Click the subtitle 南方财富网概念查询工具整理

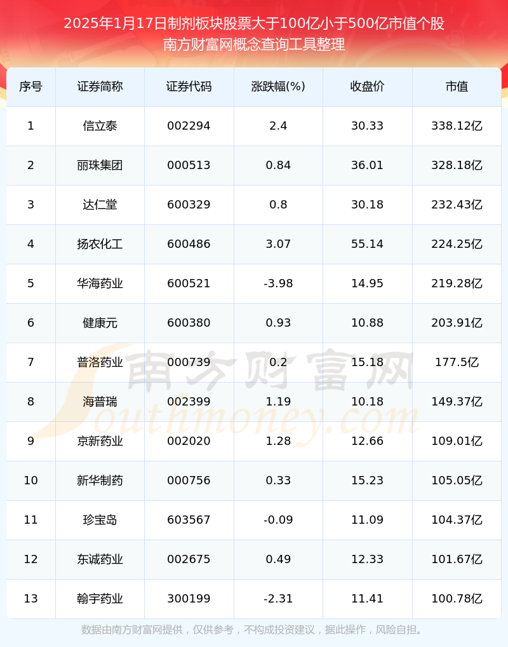pos(254,44)
